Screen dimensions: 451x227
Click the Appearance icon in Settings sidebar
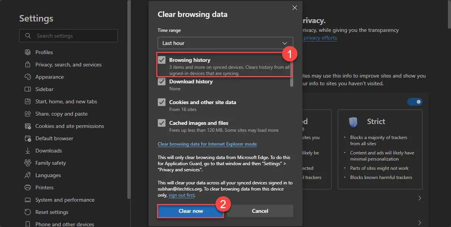[x=27, y=77]
